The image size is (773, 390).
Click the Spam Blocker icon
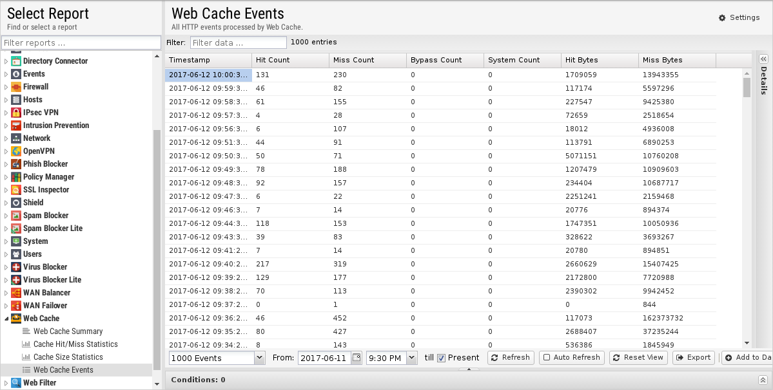pyautogui.click(x=16, y=216)
